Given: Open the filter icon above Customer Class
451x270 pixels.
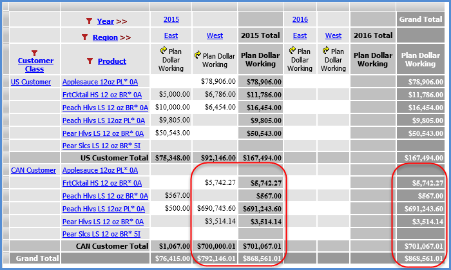Looking at the screenshot, I should pos(35,53).
